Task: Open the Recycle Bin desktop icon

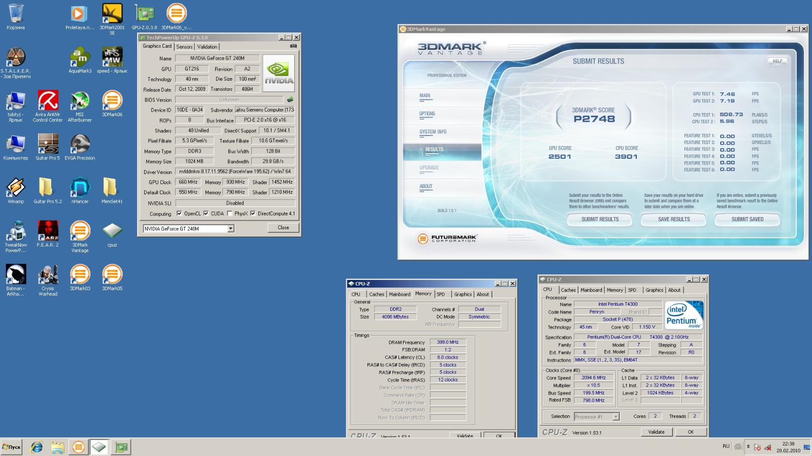Action: click(x=16, y=17)
